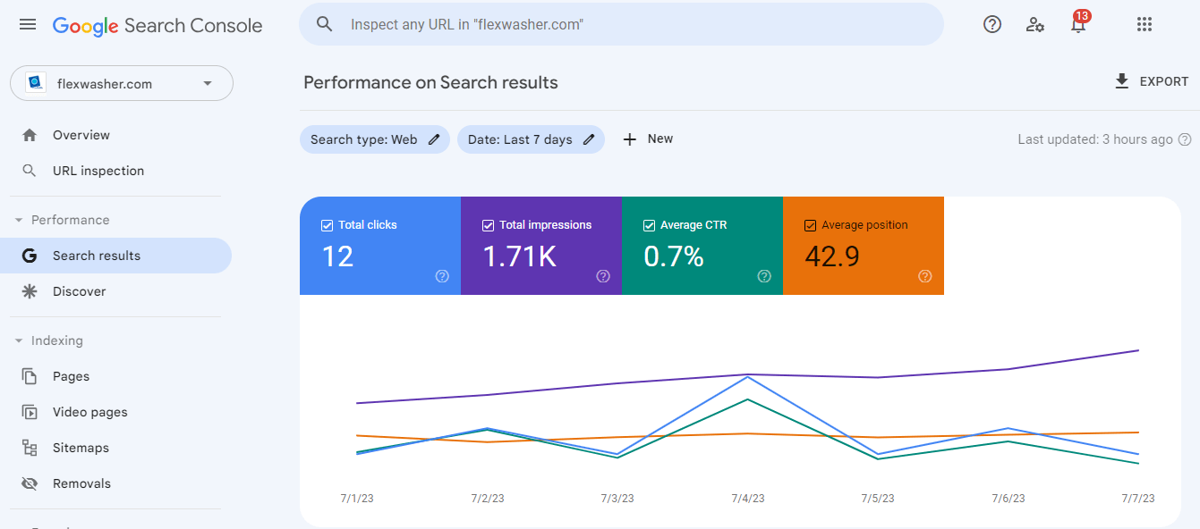Open the Pages indexing report

pos(116,376)
